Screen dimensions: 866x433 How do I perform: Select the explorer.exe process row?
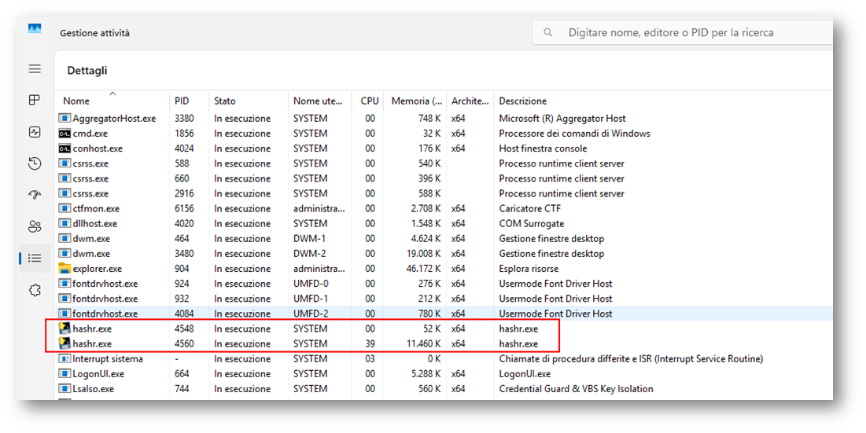pyautogui.click(x=97, y=269)
